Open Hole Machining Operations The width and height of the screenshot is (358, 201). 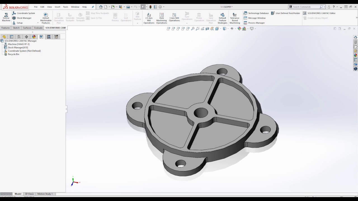(161, 18)
